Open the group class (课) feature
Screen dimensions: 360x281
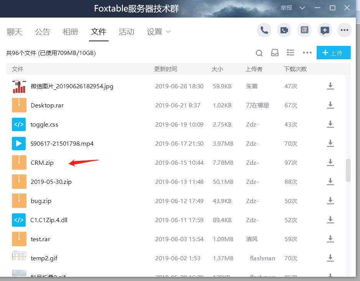coord(304,30)
